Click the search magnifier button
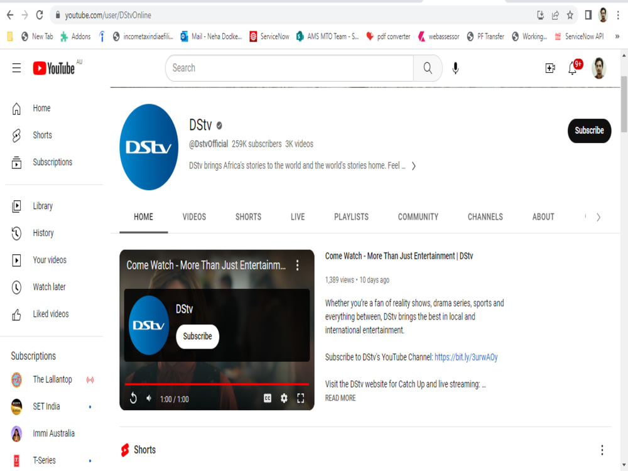Screen dimensions: 628x471 pyautogui.click(x=428, y=68)
